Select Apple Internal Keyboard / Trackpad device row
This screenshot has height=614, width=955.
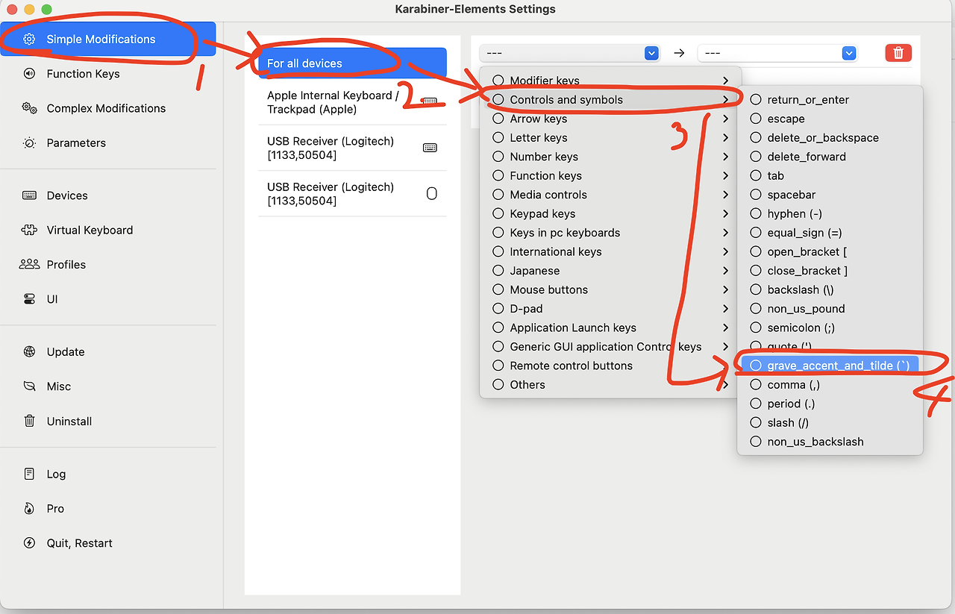pos(352,102)
